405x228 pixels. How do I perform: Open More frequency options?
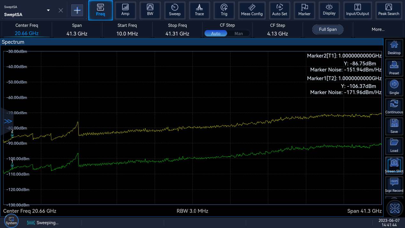[x=378, y=29]
